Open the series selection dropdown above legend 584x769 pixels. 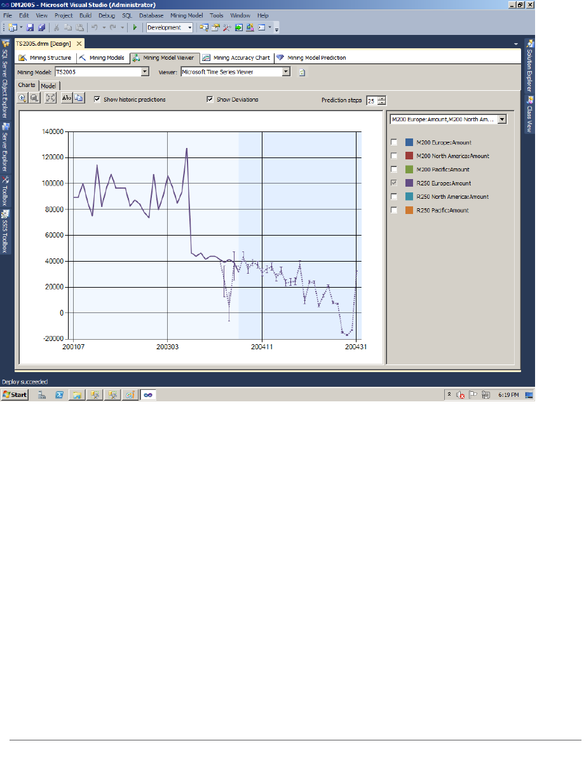click(502, 119)
